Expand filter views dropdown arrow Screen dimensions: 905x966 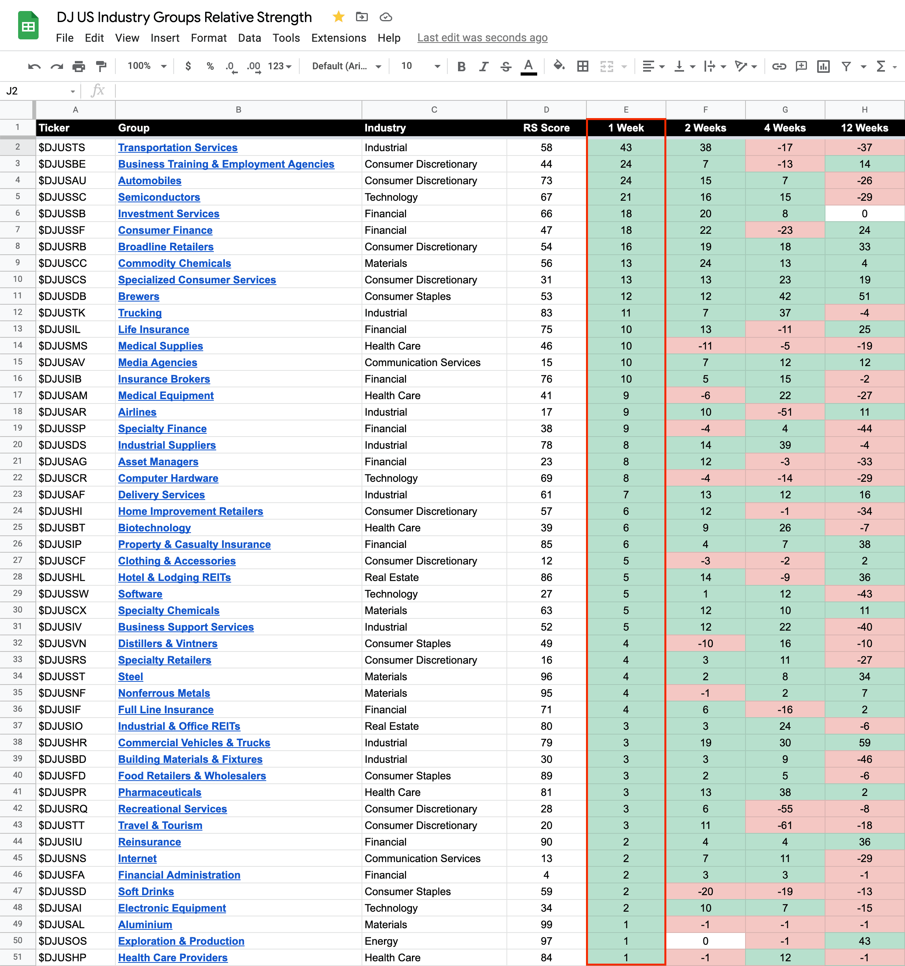tap(864, 67)
